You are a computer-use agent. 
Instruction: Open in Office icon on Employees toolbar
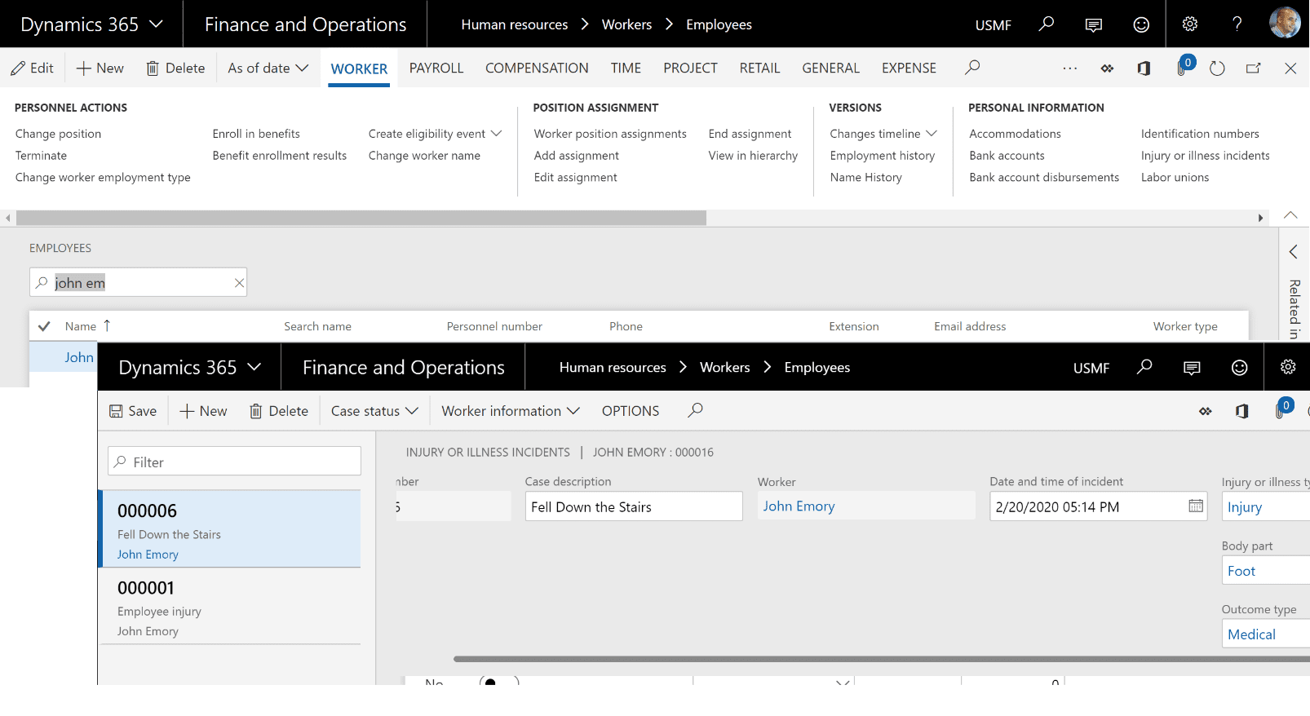click(1144, 69)
